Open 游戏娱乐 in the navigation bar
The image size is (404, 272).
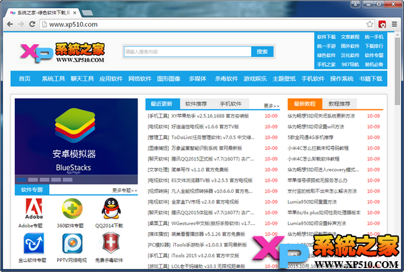(255, 79)
